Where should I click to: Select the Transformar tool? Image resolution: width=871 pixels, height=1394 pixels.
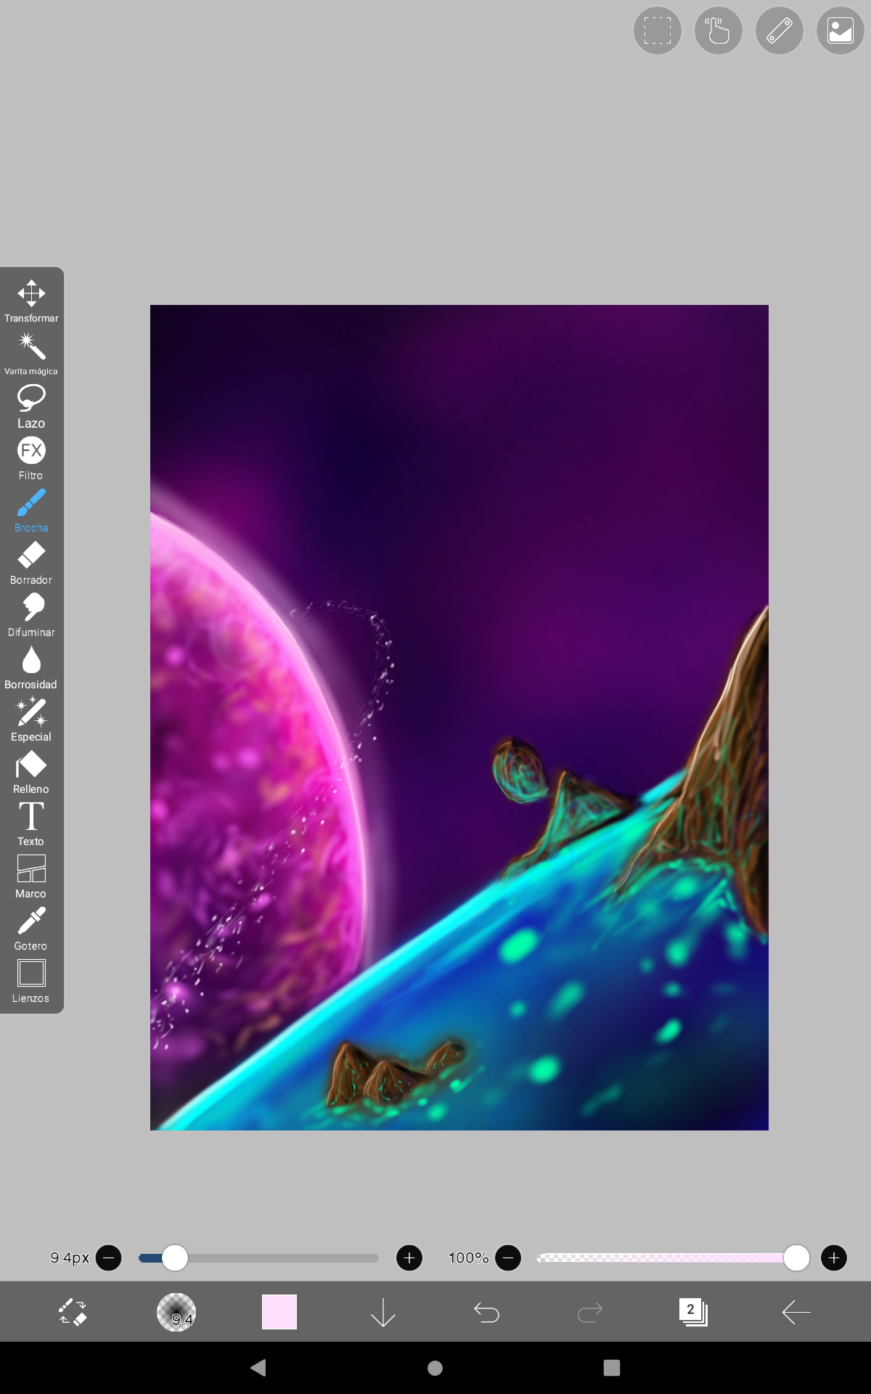click(x=31, y=301)
